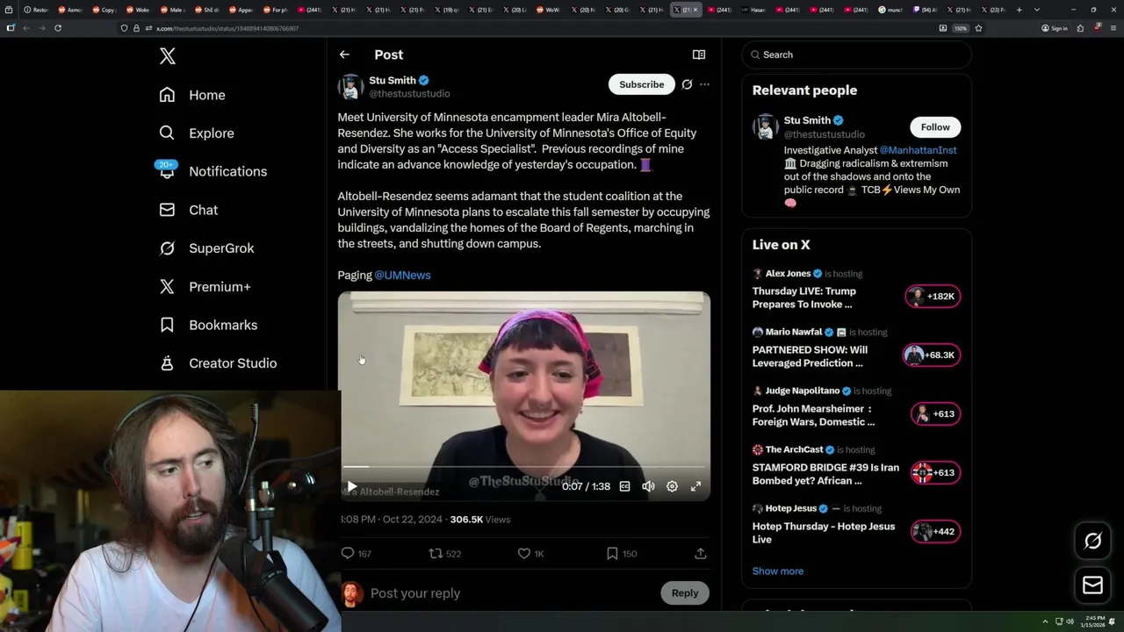Open reader view icon in Post header
Image resolution: width=1124 pixels, height=632 pixels.
tap(699, 54)
